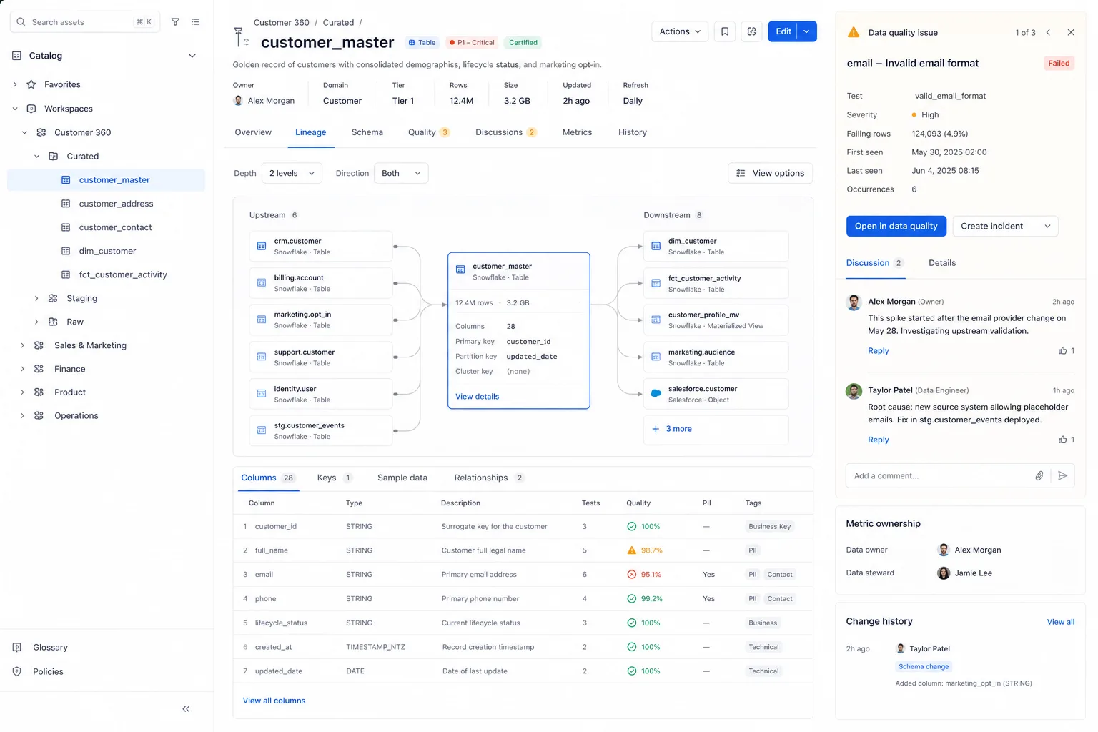This screenshot has width=1098, height=732.
Task: Open the History tab
Action: coord(633,132)
